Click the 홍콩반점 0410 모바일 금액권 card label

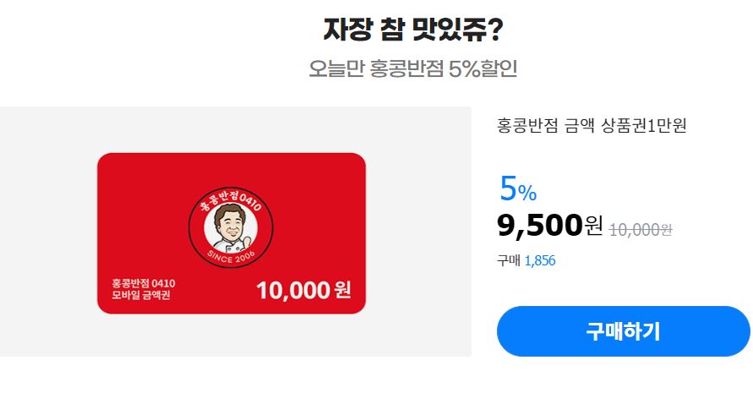143,289
